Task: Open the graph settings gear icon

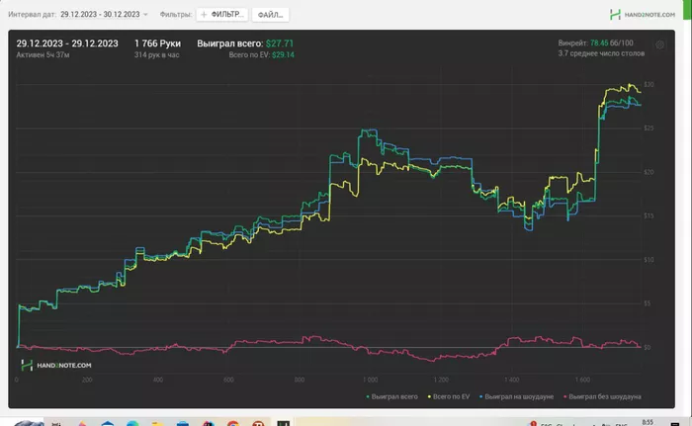Action: click(x=659, y=44)
